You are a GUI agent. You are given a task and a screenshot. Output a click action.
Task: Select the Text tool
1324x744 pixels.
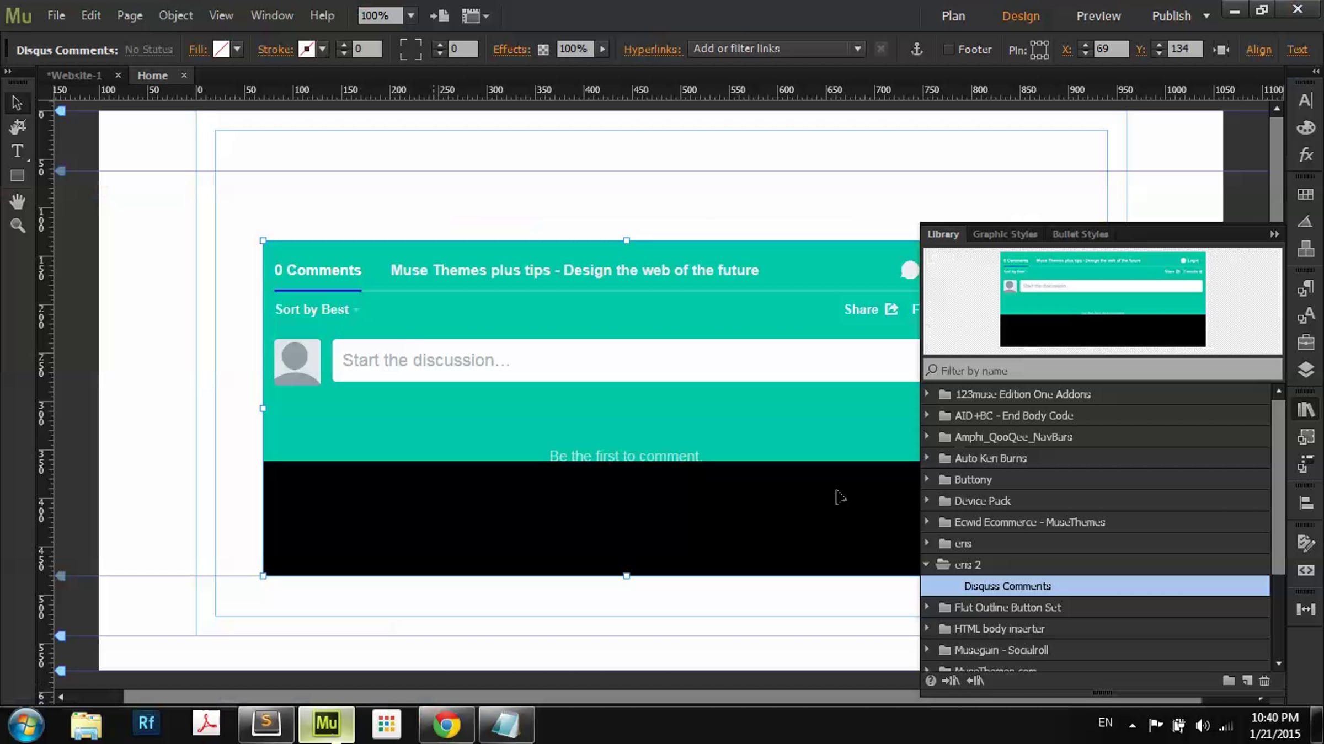coord(17,151)
